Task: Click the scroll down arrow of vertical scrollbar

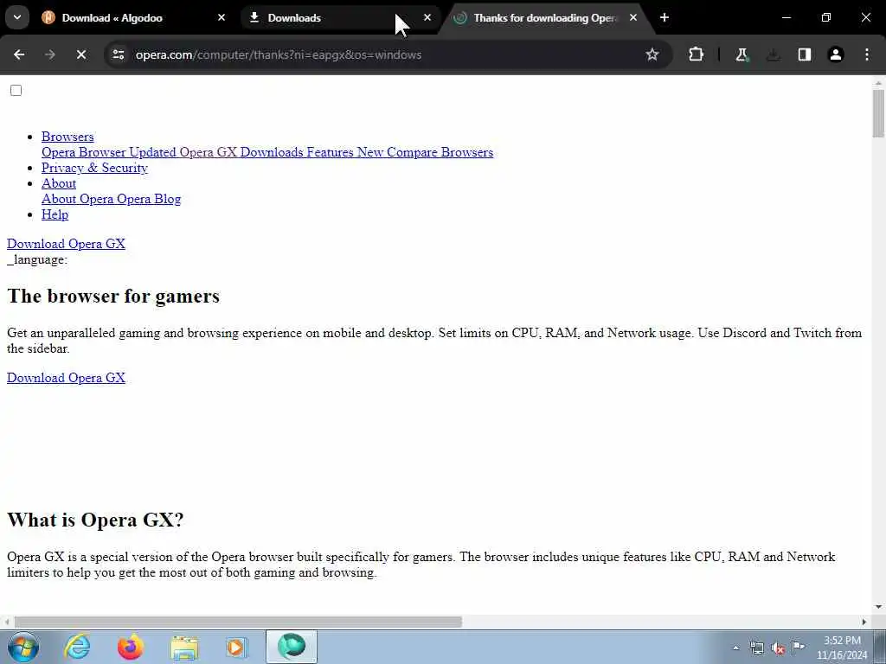Action: pyautogui.click(x=877, y=607)
